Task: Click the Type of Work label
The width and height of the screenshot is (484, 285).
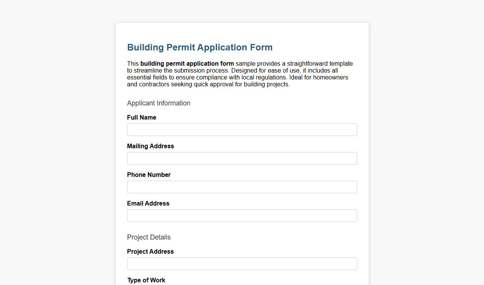Action: coord(146,280)
